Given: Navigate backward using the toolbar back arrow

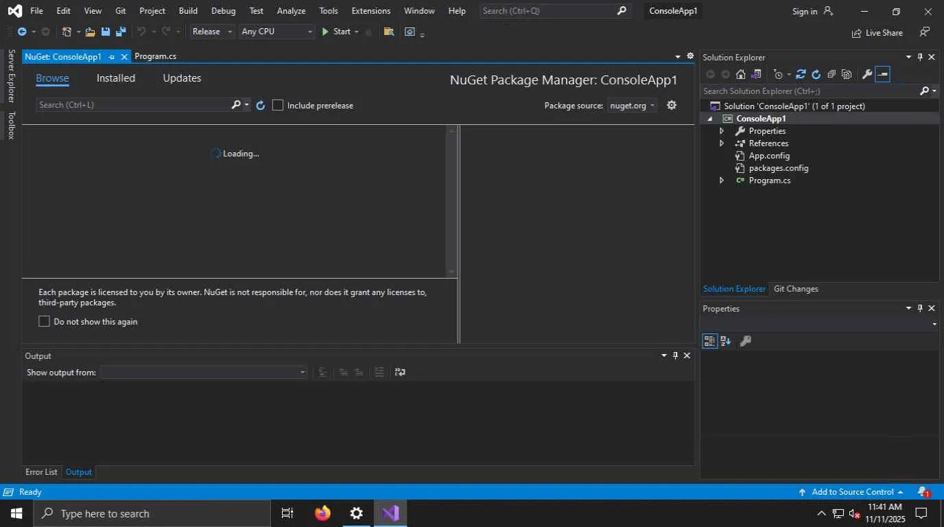Looking at the screenshot, I should (22, 32).
